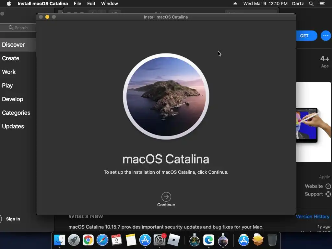Open Spotlight search magnifier in menu bar
Viewport: 332px width, 249px height.
click(311, 4)
